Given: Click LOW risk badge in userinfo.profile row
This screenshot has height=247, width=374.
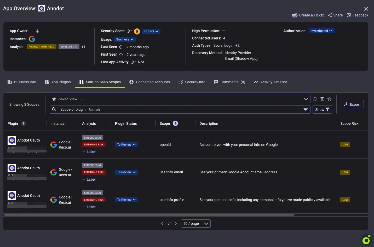Looking at the screenshot, I should tap(345, 200).
